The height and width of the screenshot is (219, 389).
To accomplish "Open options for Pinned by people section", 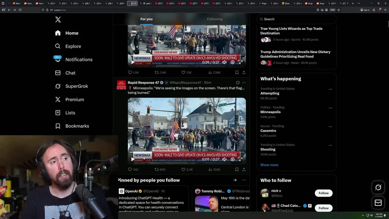I will tap(244, 180).
